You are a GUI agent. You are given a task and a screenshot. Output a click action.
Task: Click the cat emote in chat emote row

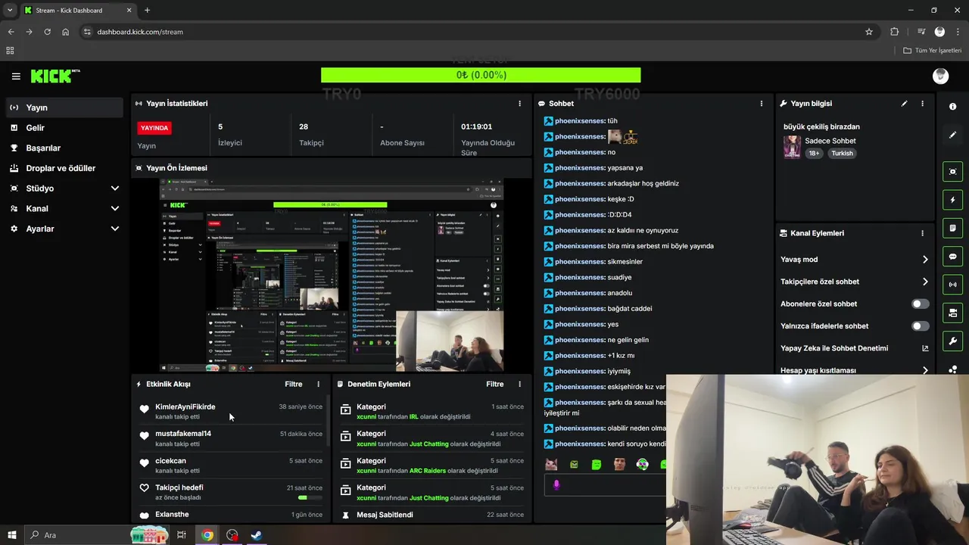click(x=551, y=464)
